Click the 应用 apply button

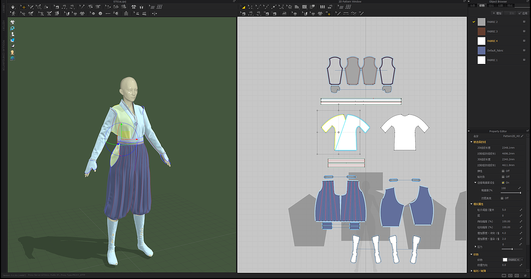click(523, 13)
